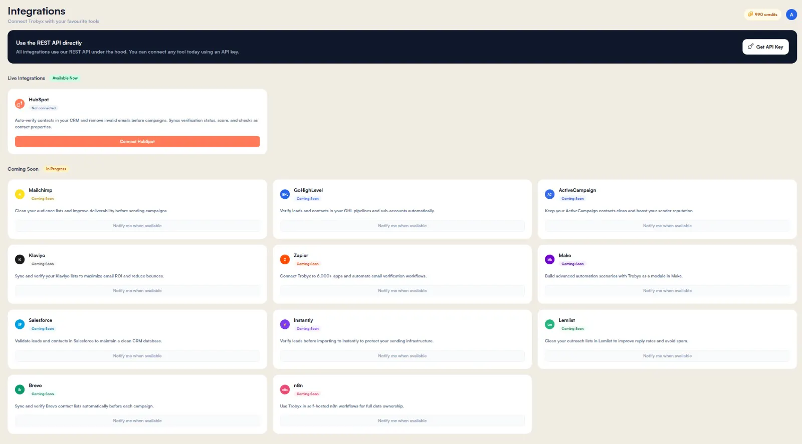Click the ActiveCampaign card title
802x444 pixels.
click(577, 190)
